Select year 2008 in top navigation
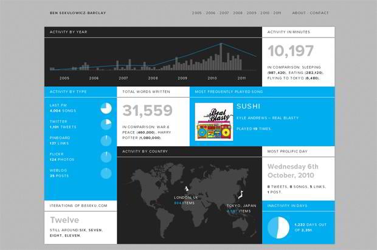377x250 pixels. [x=238, y=13]
